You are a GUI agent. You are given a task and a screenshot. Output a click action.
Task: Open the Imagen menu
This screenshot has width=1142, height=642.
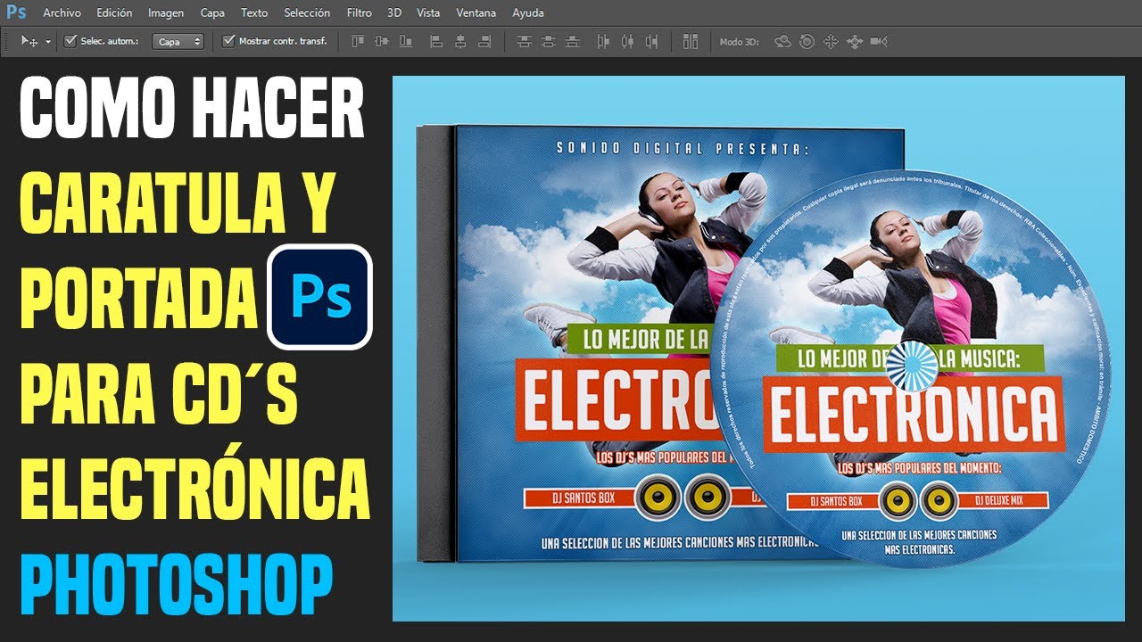click(166, 13)
